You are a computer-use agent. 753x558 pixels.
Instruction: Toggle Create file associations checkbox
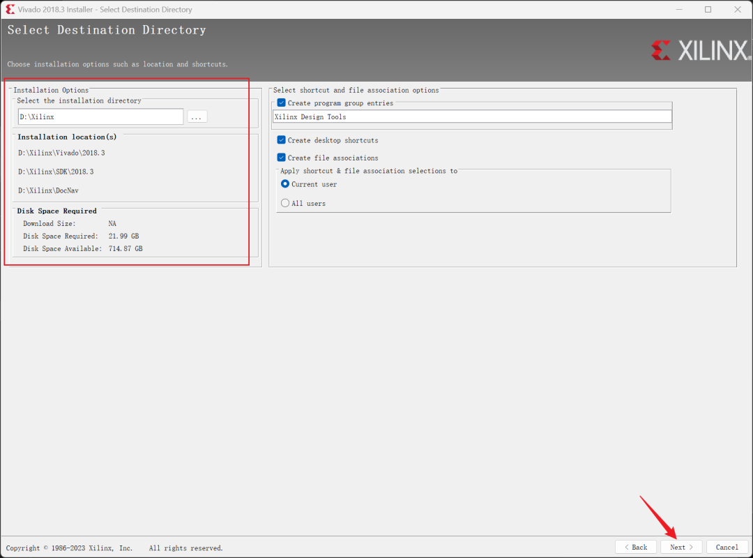click(282, 158)
